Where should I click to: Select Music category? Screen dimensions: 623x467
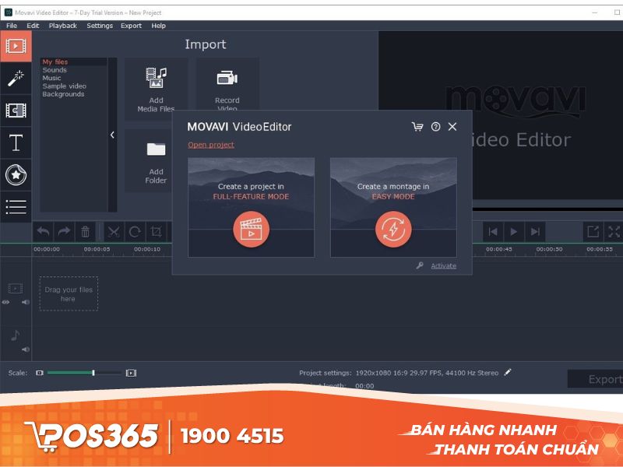tap(51, 78)
